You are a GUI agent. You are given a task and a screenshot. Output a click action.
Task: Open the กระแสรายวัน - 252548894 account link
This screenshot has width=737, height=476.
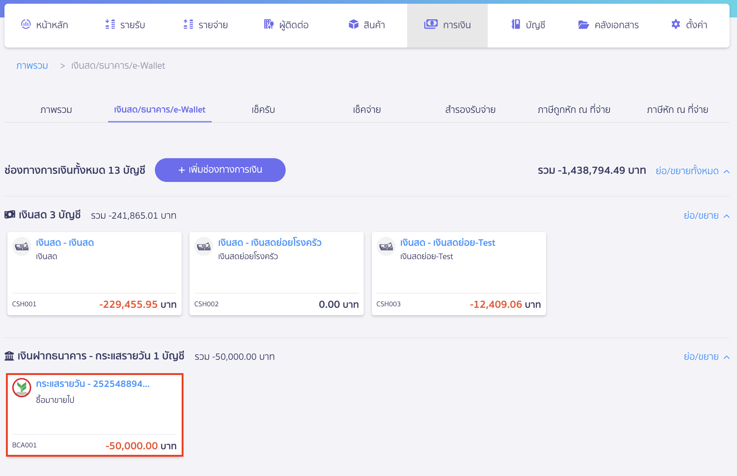(94, 384)
